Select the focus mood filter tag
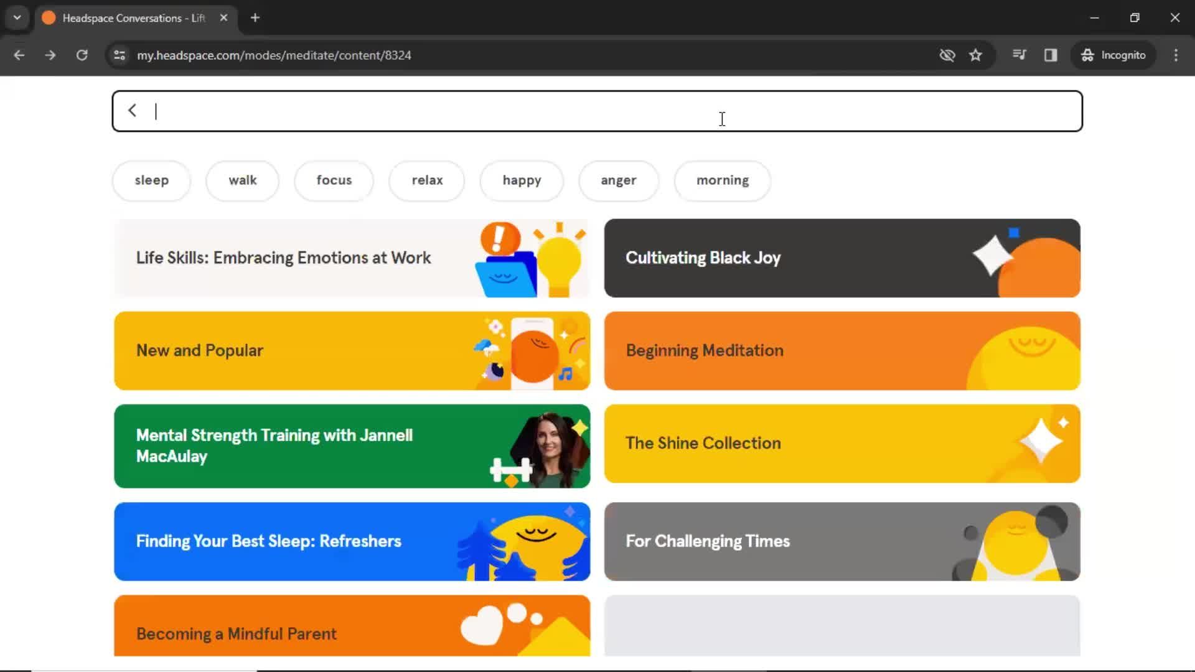Screen dimensions: 1195x672 334,180
